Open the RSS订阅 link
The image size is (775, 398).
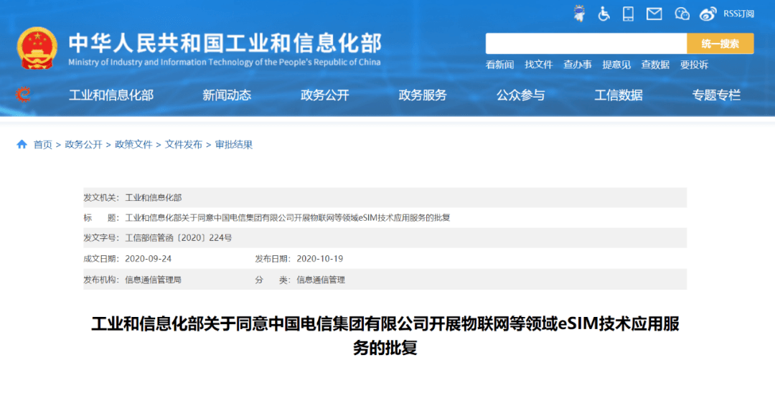tap(738, 14)
